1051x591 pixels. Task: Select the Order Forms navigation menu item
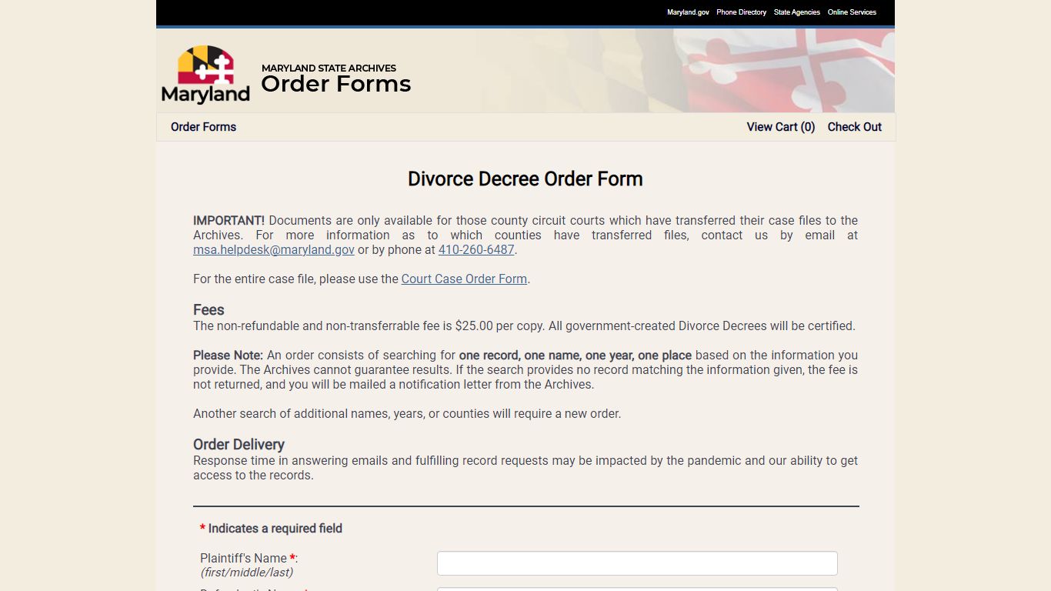tap(203, 127)
